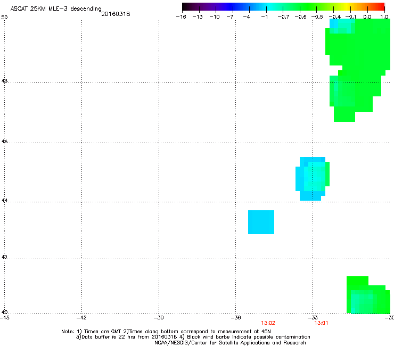Click the longitude axis label '-45'
The height and width of the screenshot is (346, 394).
coord(5,318)
